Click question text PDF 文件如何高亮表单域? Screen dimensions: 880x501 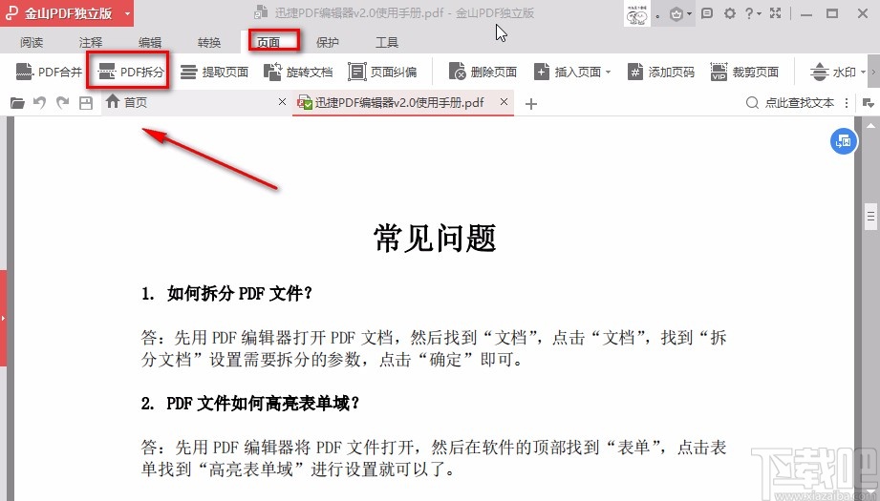(x=263, y=403)
